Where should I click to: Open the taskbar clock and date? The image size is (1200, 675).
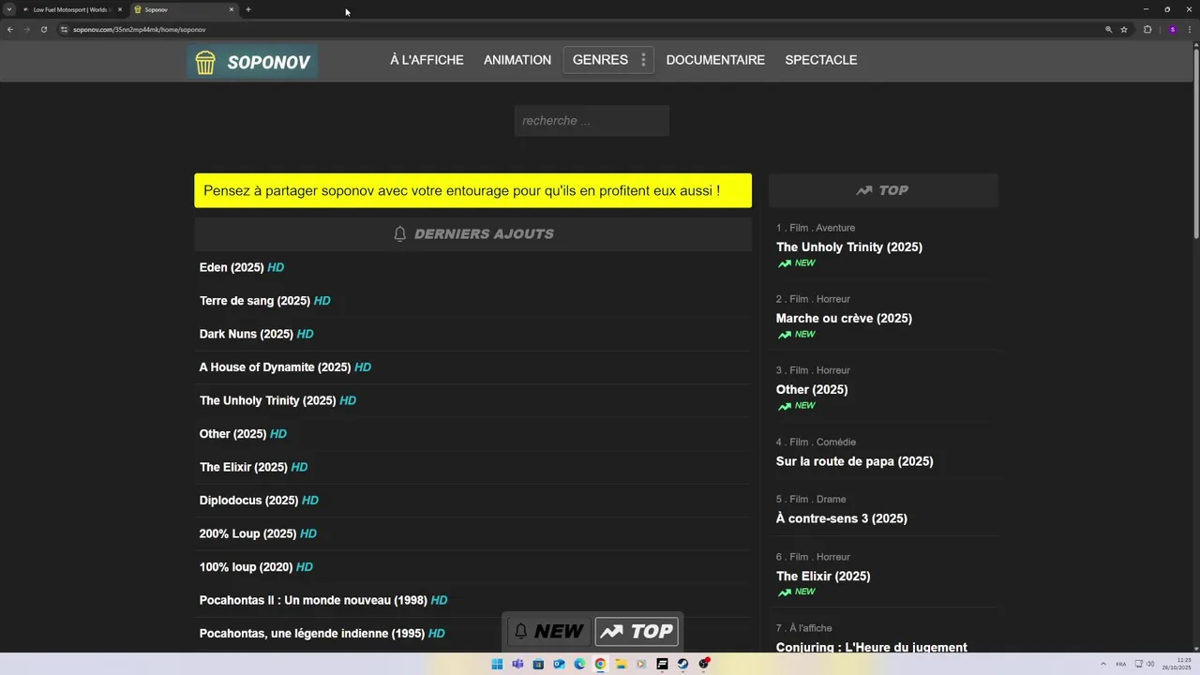tap(1177, 664)
